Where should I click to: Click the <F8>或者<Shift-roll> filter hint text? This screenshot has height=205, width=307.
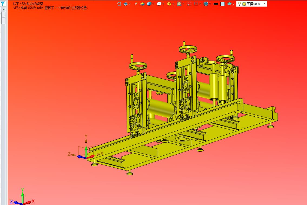(x=50, y=8)
